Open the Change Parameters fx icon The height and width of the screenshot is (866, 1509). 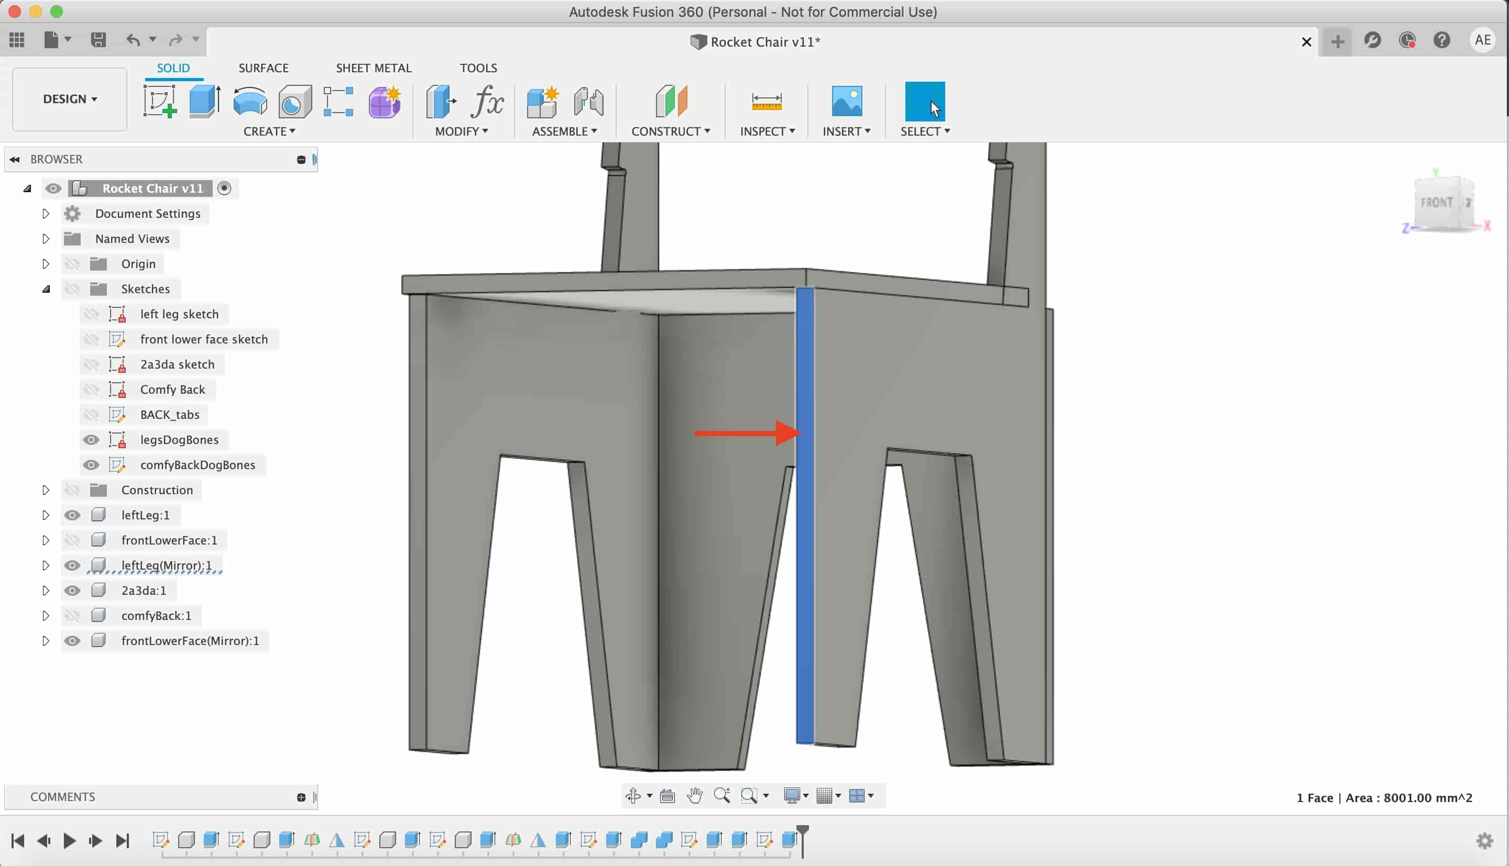click(487, 101)
